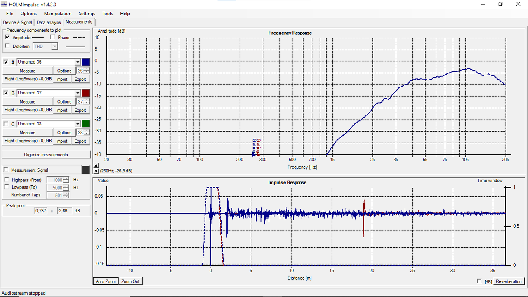Click Import for measurement A

click(x=62, y=79)
